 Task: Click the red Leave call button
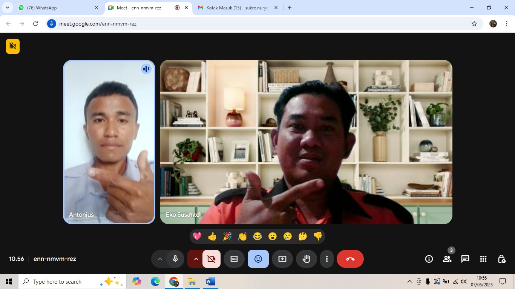[x=350, y=259]
